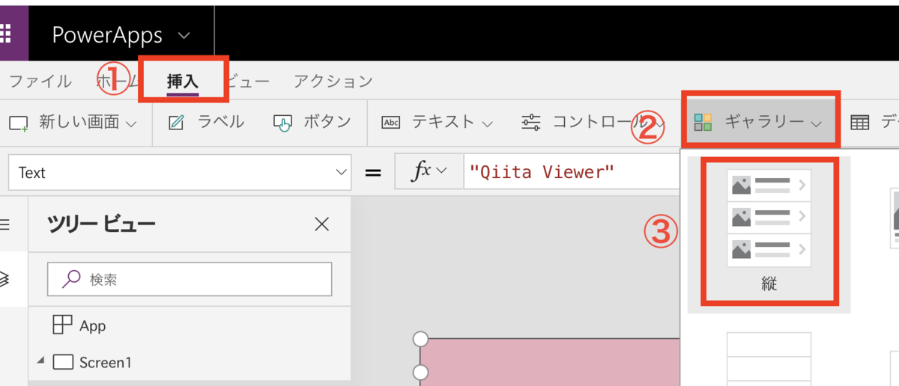Switch to the 挿入 tab
The width and height of the screenshot is (899, 386).
[x=183, y=81]
